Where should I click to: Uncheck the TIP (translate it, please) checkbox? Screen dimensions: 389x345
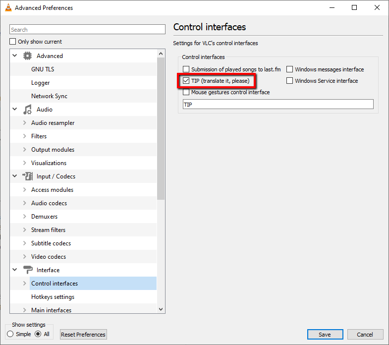[186, 80]
